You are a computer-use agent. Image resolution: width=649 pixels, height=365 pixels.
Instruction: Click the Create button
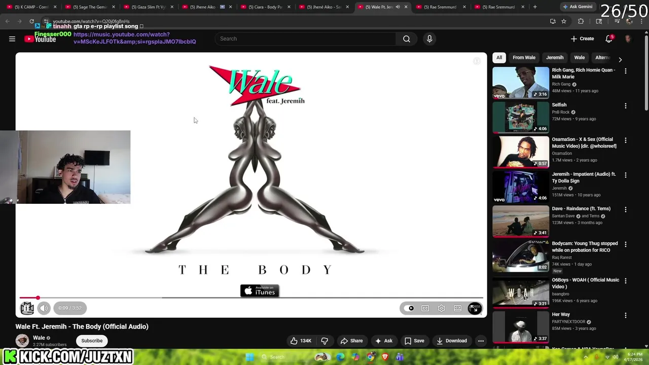tap(582, 39)
